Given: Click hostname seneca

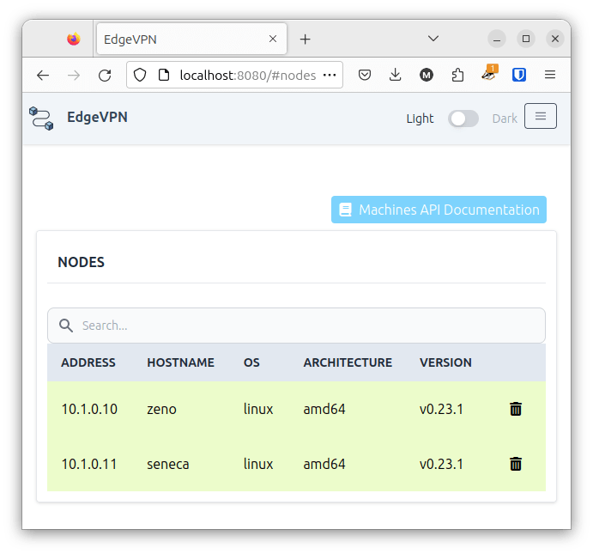Looking at the screenshot, I should pos(168,465).
